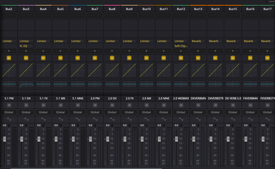Click the empty input slot under Bus13

pos(198,15)
